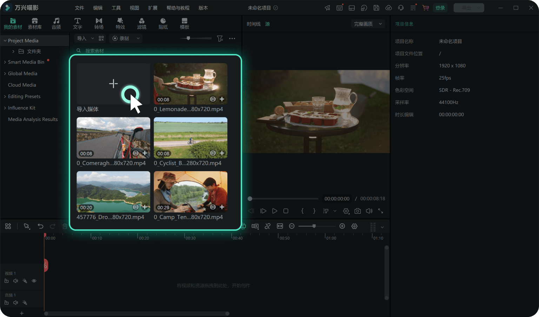Expand the Editing Presets tree item
The height and width of the screenshot is (317, 539).
tap(5, 96)
